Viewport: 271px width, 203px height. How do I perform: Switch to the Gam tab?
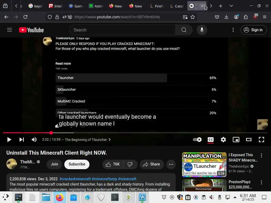[x=76, y=6]
